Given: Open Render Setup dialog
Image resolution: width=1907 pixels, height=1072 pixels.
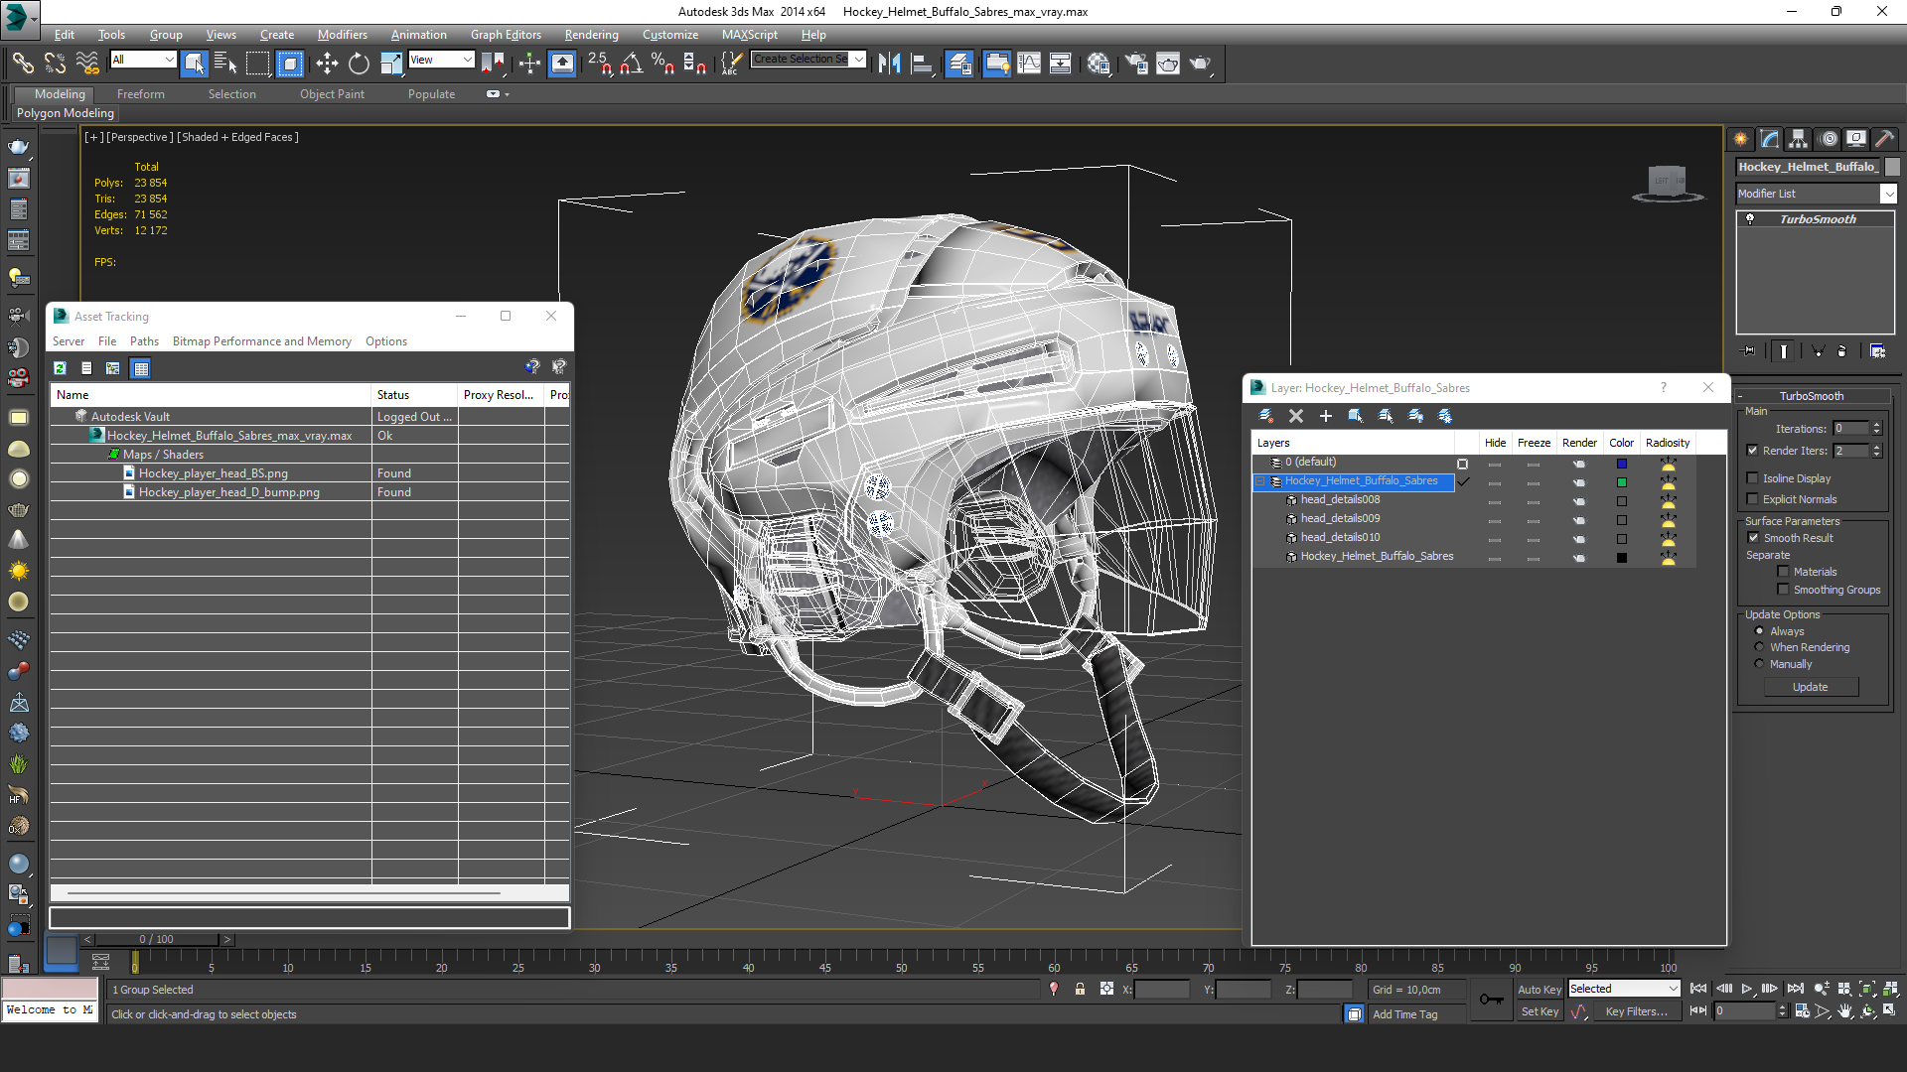Looking at the screenshot, I should (x=1135, y=64).
